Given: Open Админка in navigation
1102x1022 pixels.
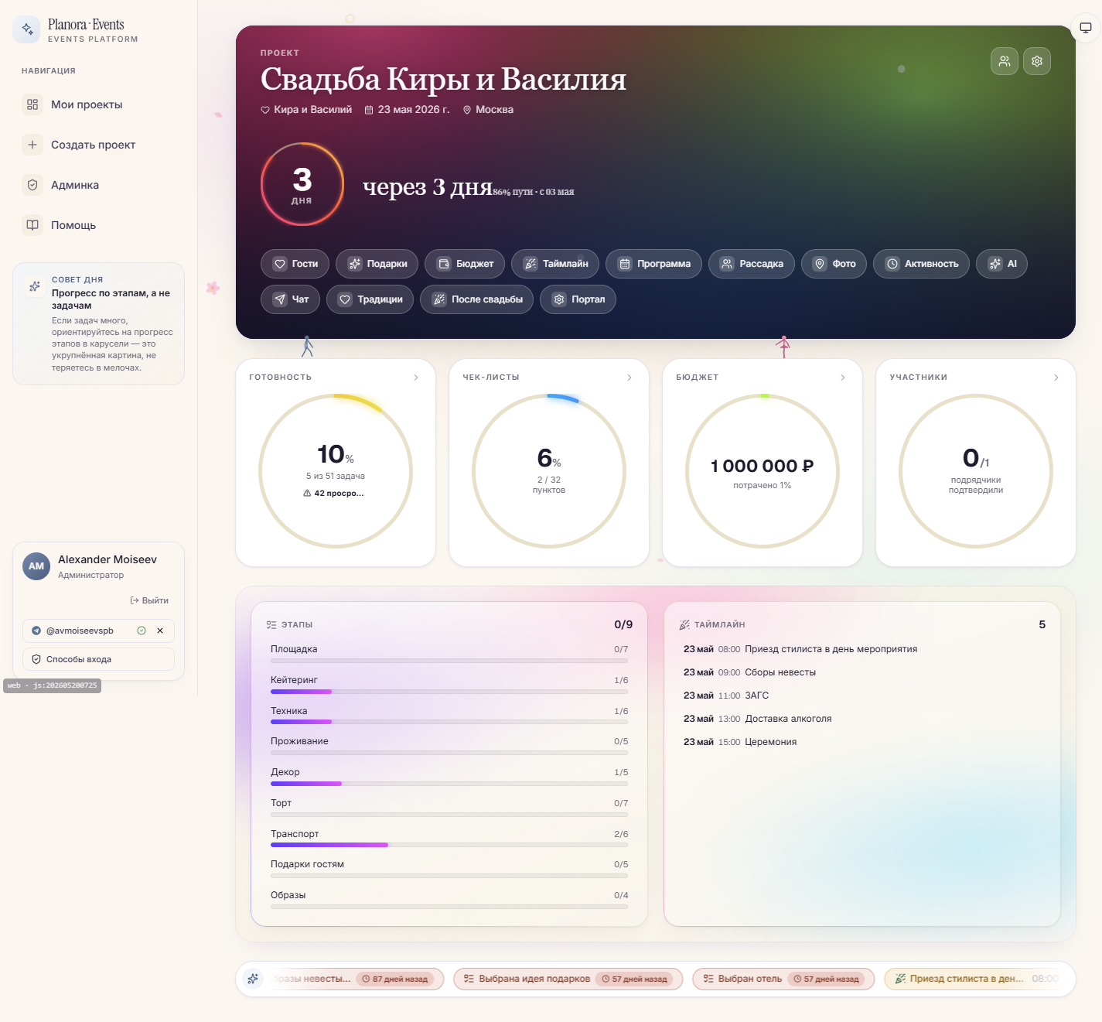Looking at the screenshot, I should click(98, 185).
